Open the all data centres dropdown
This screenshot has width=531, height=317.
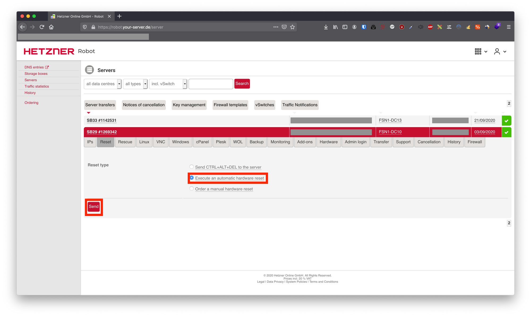103,84
